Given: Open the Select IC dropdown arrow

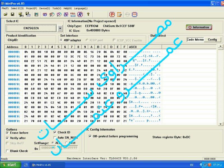Looking at the screenshot, I should pyautogui.click(x=60, y=28).
